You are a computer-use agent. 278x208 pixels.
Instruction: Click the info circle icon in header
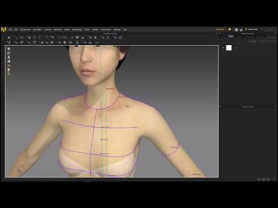pyautogui.click(x=236, y=29)
